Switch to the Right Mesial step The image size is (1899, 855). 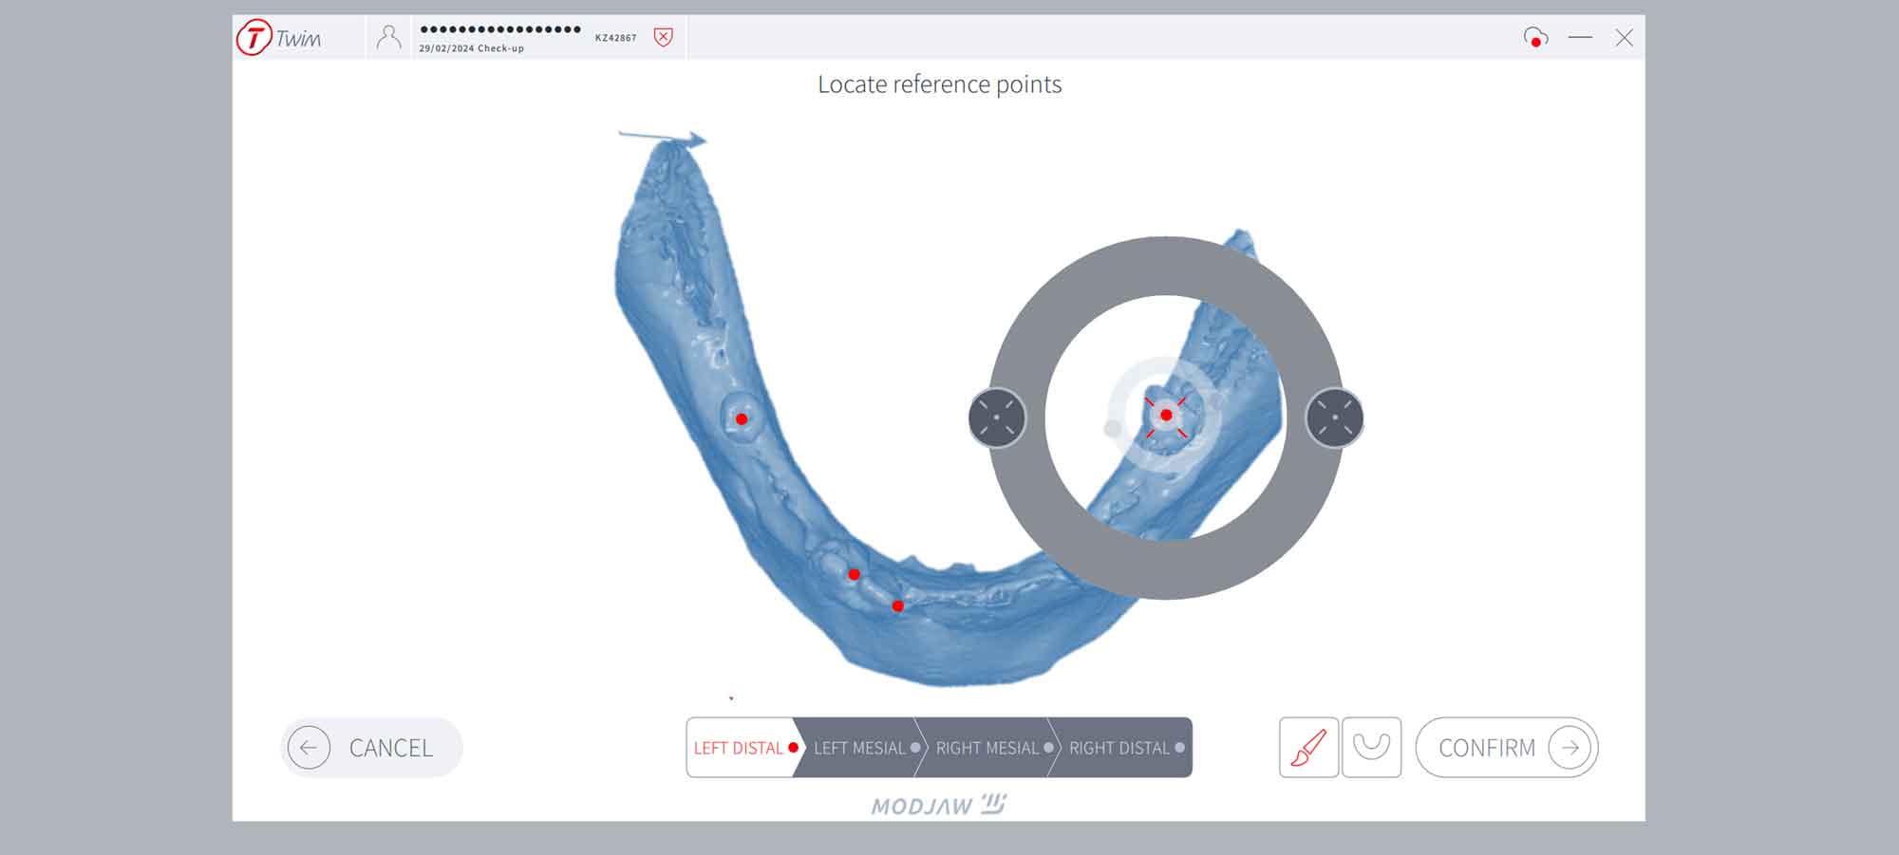coord(987,748)
